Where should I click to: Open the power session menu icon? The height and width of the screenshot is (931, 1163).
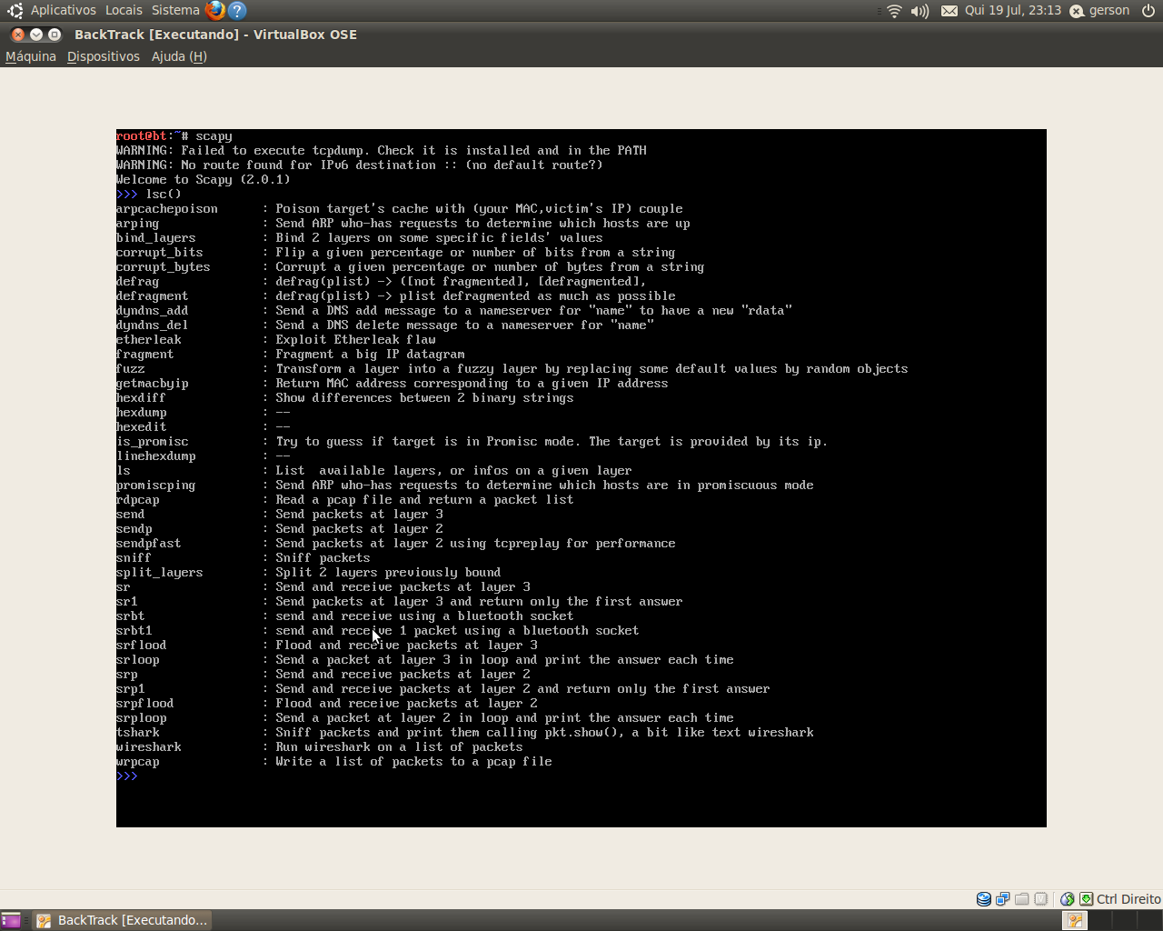point(1148,11)
